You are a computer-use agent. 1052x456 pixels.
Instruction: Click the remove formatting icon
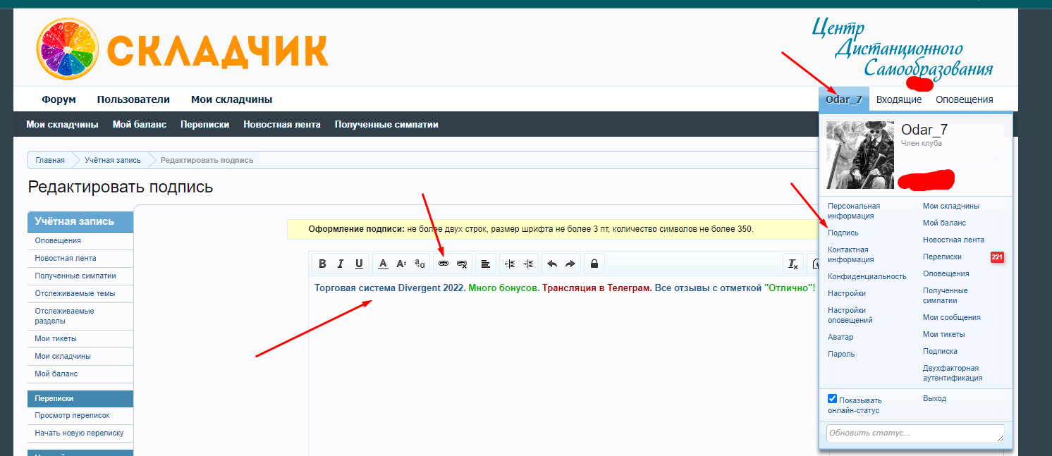tap(793, 264)
